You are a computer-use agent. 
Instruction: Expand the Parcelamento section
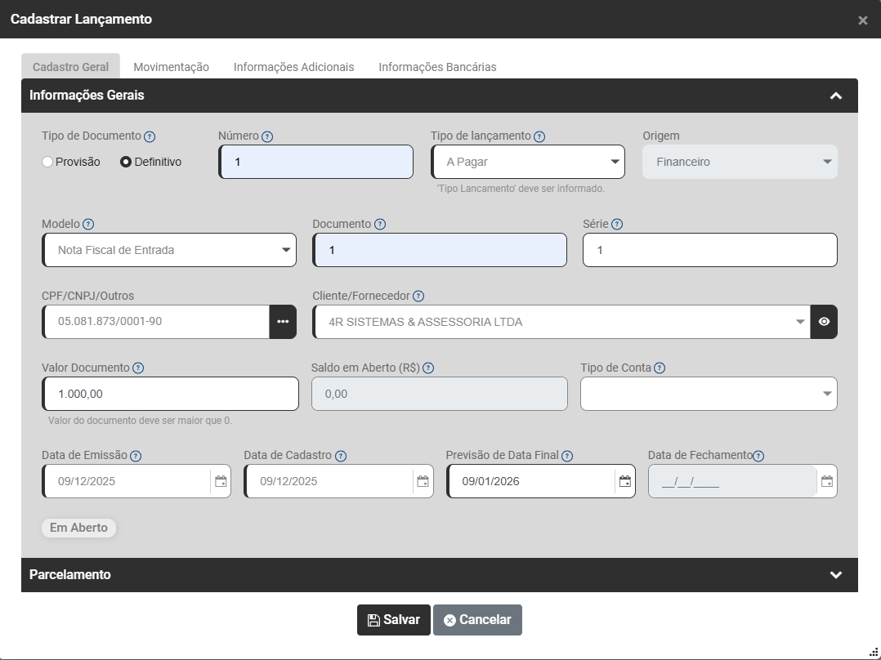(835, 575)
